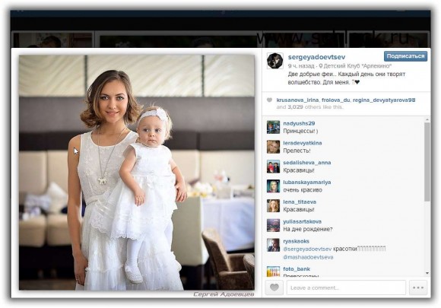Open nadyushs29 username link
This screenshot has height=308, width=441.
[x=299, y=123]
